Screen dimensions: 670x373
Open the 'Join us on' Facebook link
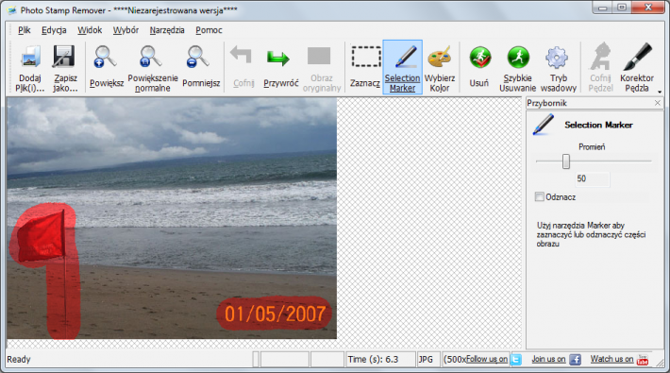(x=548, y=359)
